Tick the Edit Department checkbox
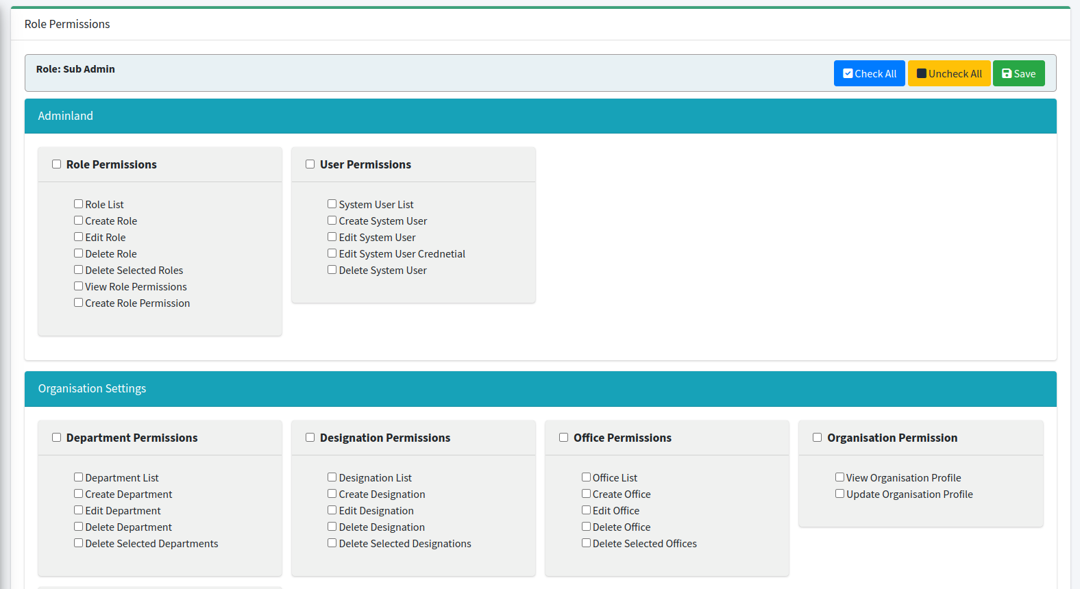Image resolution: width=1080 pixels, height=589 pixels. [x=79, y=510]
